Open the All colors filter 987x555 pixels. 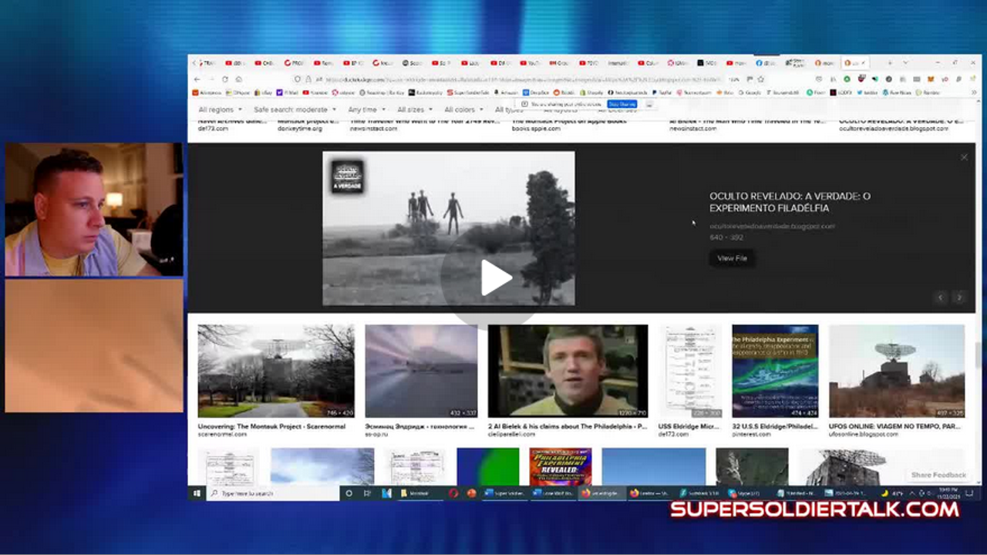(463, 109)
